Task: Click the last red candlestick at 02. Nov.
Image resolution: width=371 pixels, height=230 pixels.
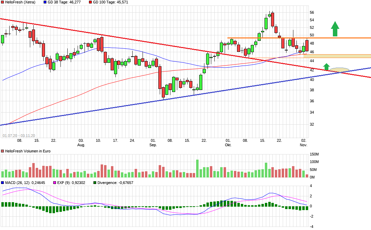Action: pyautogui.click(x=307, y=46)
